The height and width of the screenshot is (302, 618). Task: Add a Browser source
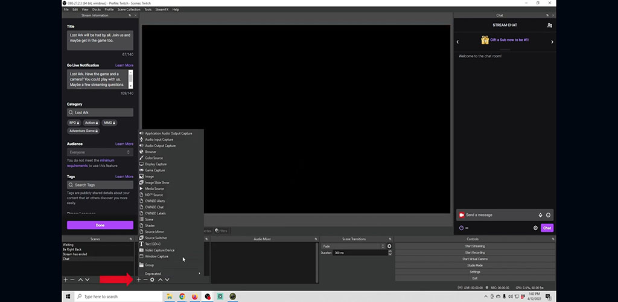coord(150,152)
